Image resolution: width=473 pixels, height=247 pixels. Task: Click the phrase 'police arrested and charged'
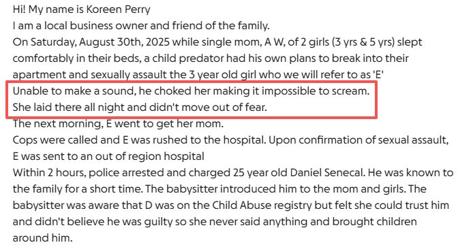tap(159, 173)
